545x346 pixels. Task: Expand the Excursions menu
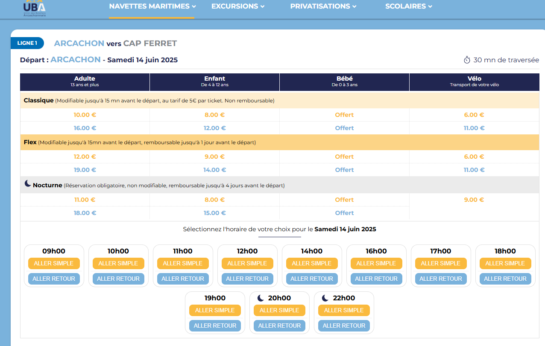pos(238,6)
